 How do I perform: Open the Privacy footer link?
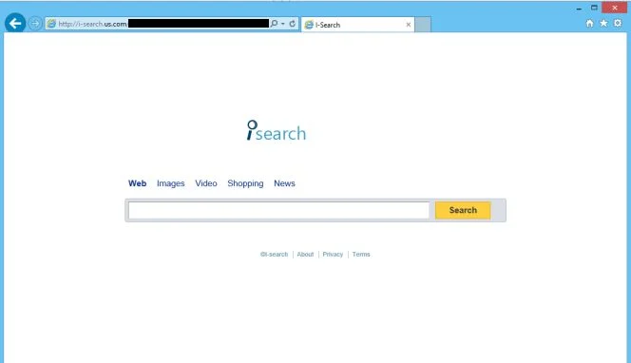click(x=333, y=255)
